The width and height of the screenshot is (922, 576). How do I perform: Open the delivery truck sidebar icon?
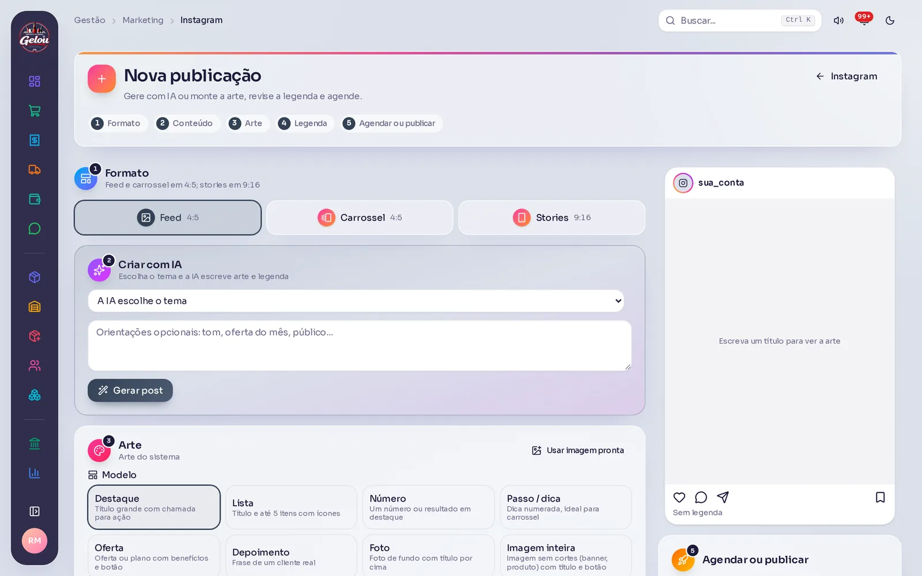point(35,169)
